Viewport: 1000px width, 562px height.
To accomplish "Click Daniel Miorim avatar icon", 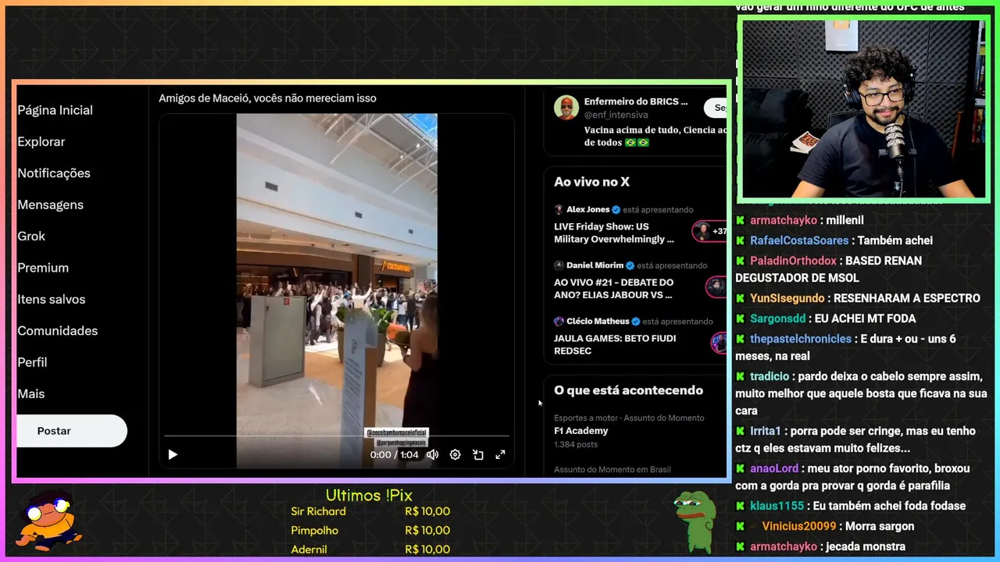I will (559, 265).
